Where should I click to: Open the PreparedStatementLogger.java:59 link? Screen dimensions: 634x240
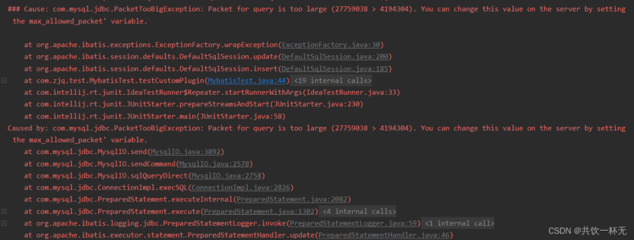pos(353,223)
